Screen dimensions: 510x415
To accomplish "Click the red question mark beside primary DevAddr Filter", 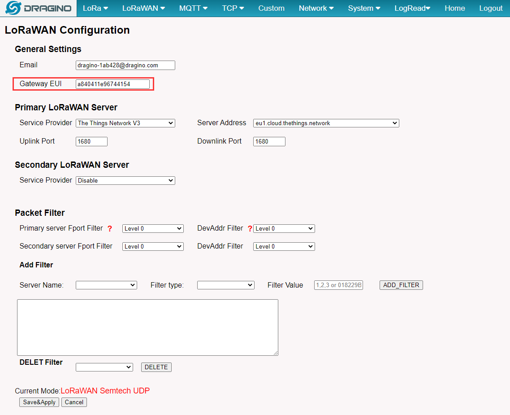I will pos(250,229).
